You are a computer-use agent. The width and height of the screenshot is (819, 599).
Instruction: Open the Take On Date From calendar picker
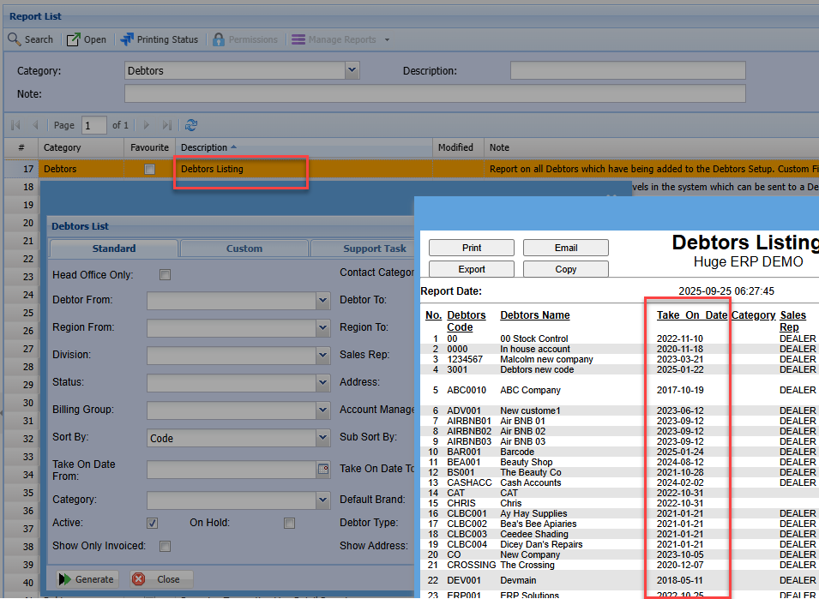pyautogui.click(x=323, y=469)
